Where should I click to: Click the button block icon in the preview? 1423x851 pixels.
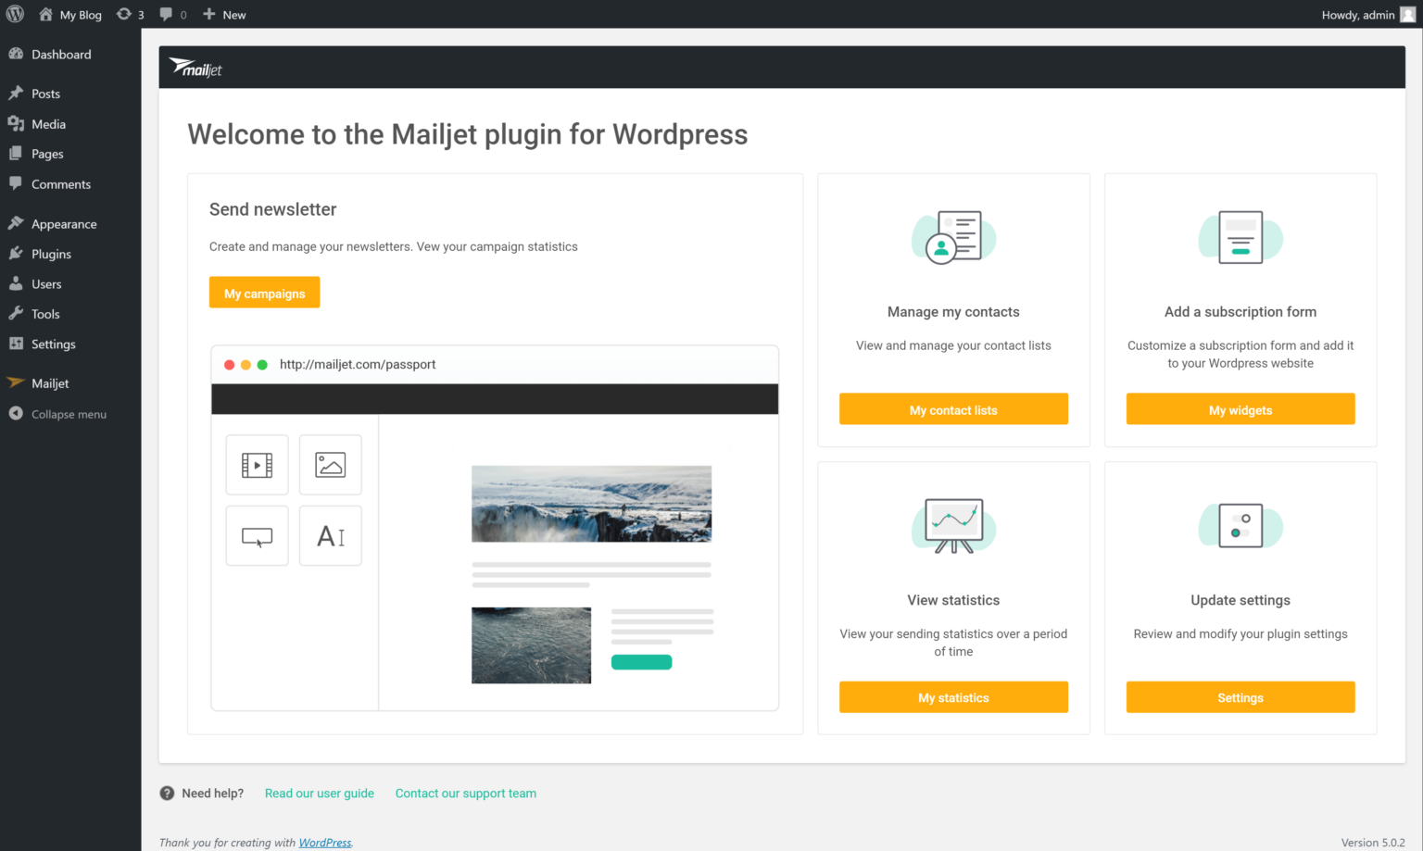pos(257,535)
